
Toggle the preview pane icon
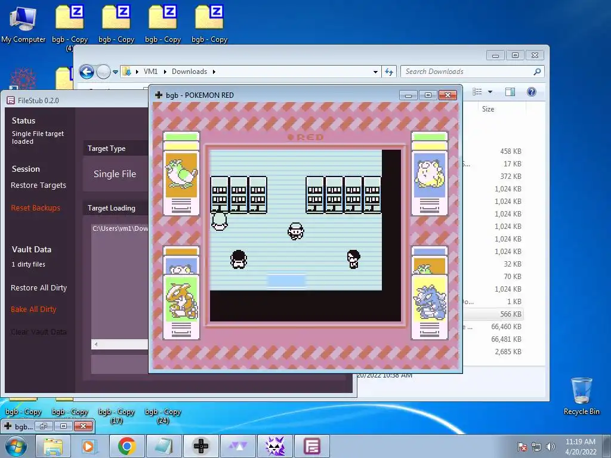point(510,92)
